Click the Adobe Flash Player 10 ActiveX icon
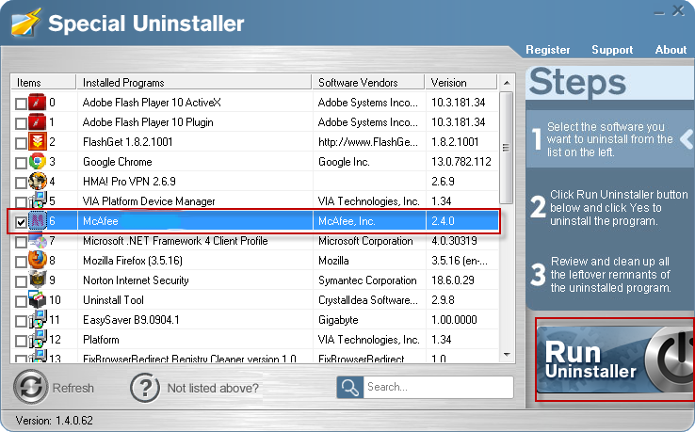Viewport: 695px width, 432px height. [38, 103]
